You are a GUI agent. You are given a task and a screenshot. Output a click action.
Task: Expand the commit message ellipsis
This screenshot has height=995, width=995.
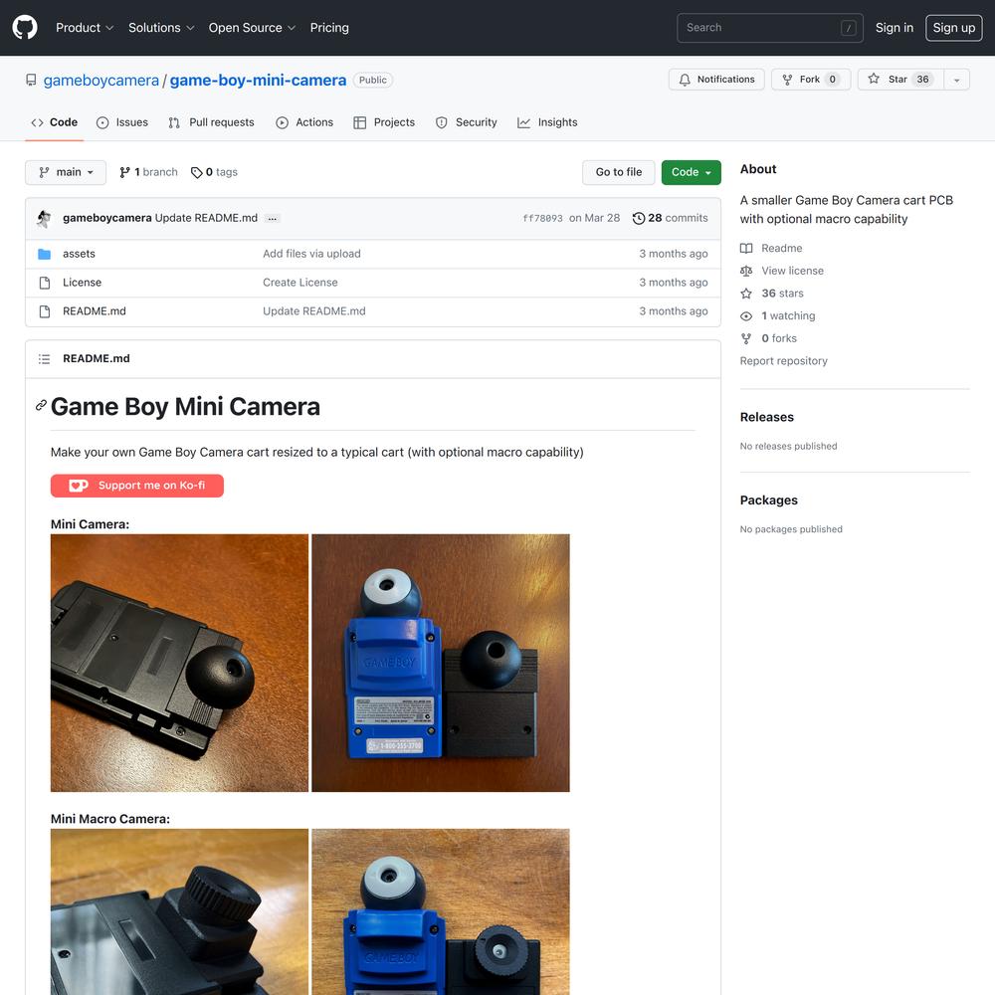(273, 218)
